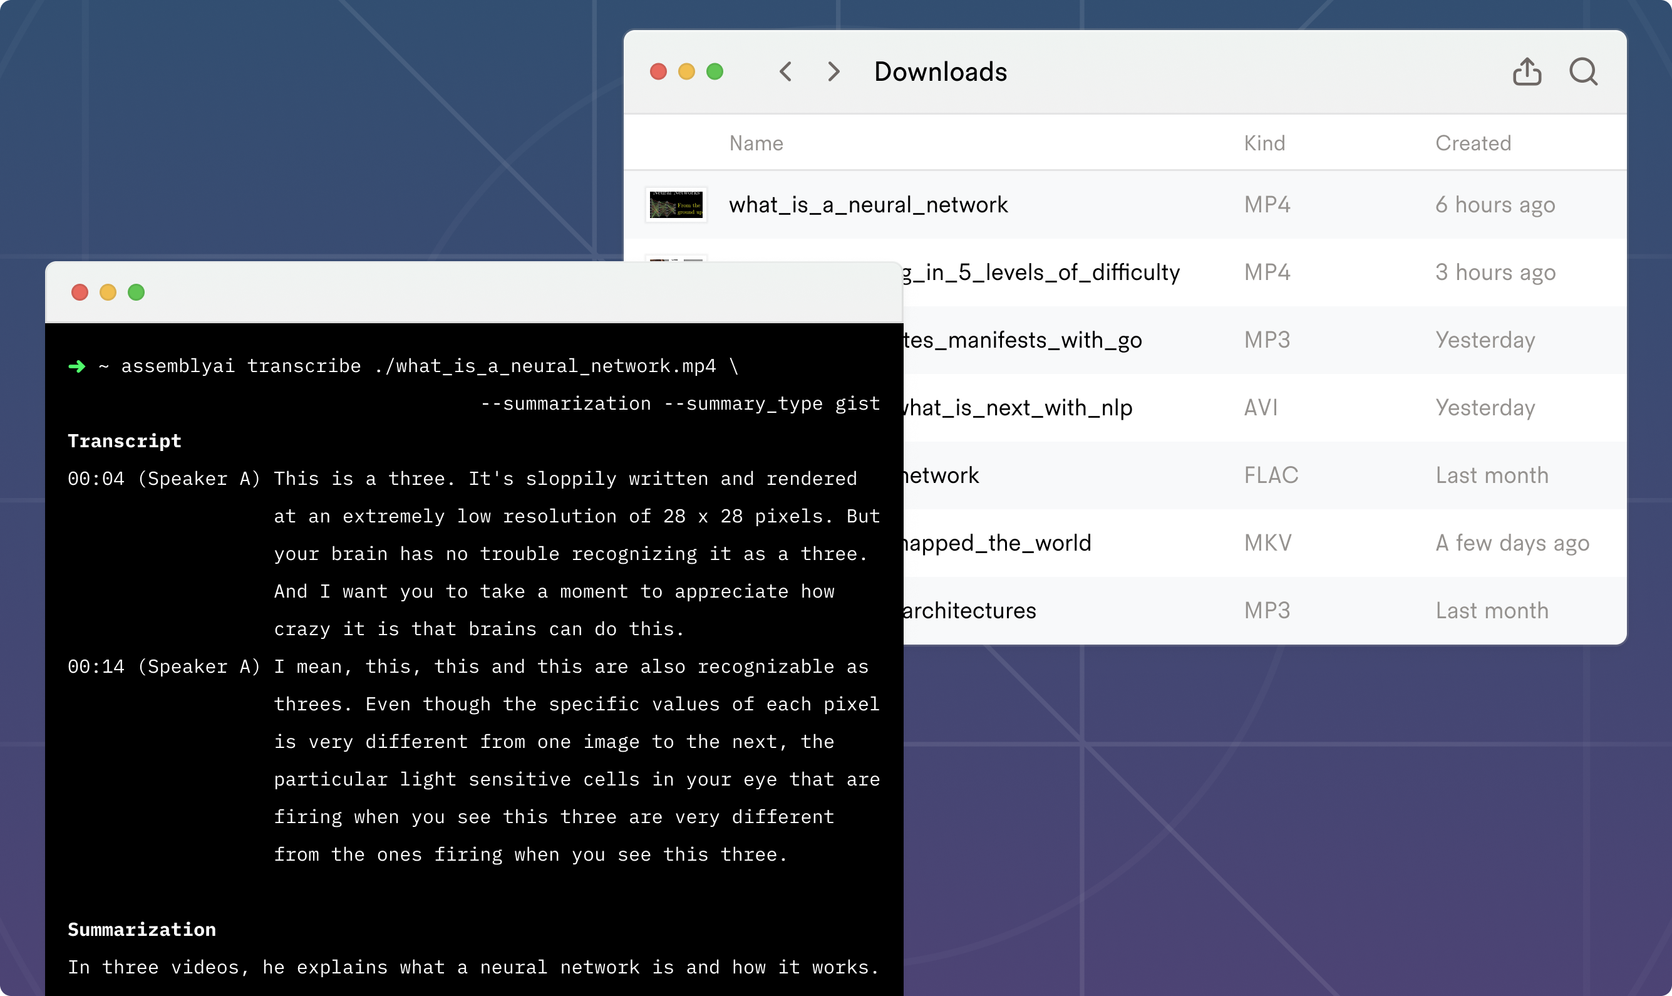Select the what_is_a_neural_network file row
Viewport: 1672px width, 996px height.
click(868, 205)
